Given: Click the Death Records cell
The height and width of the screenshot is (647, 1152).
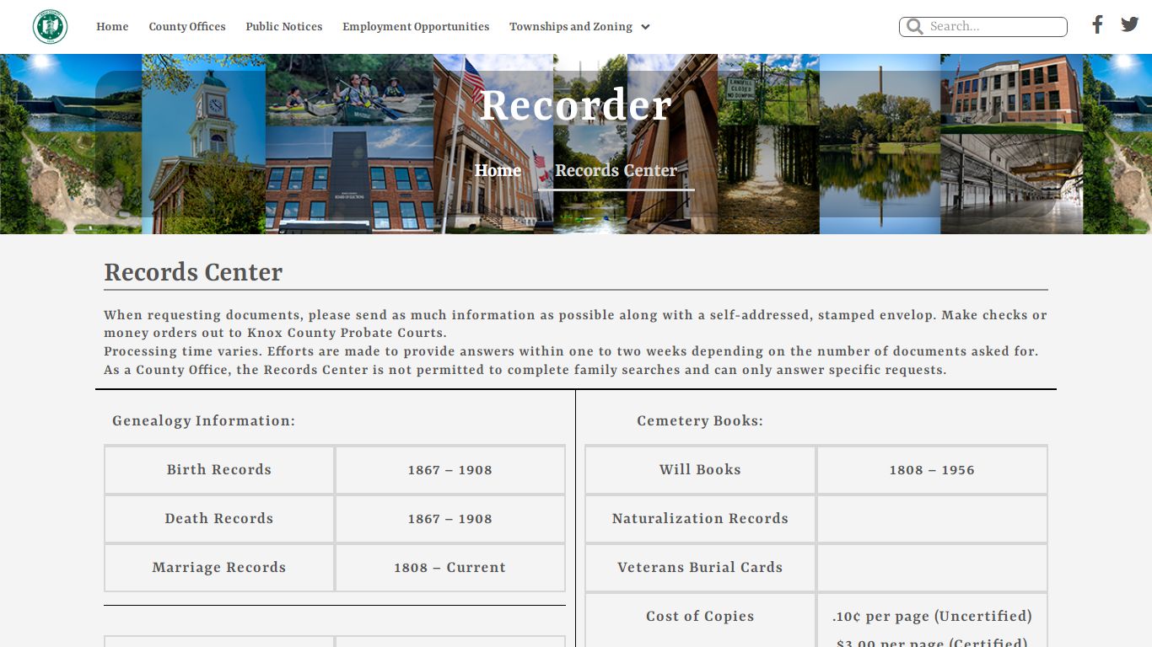Looking at the screenshot, I should coord(219,519).
